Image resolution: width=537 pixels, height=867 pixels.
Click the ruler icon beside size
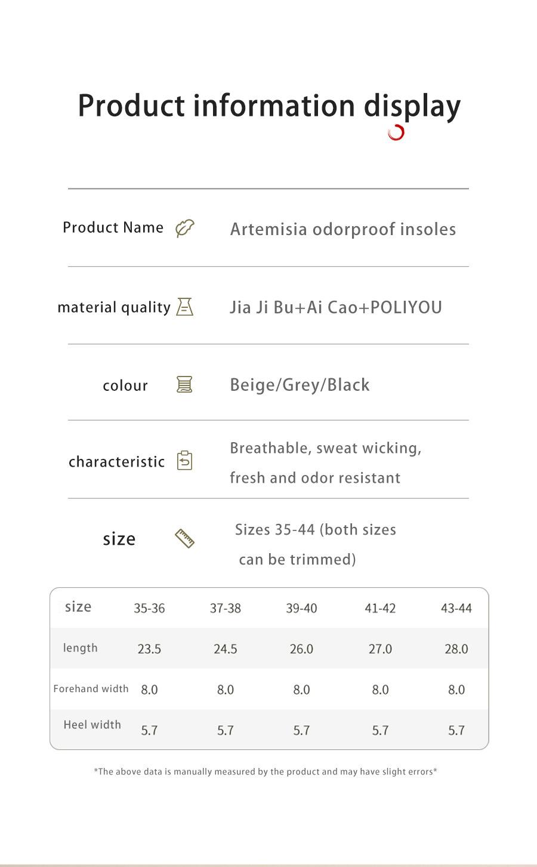[x=184, y=538]
